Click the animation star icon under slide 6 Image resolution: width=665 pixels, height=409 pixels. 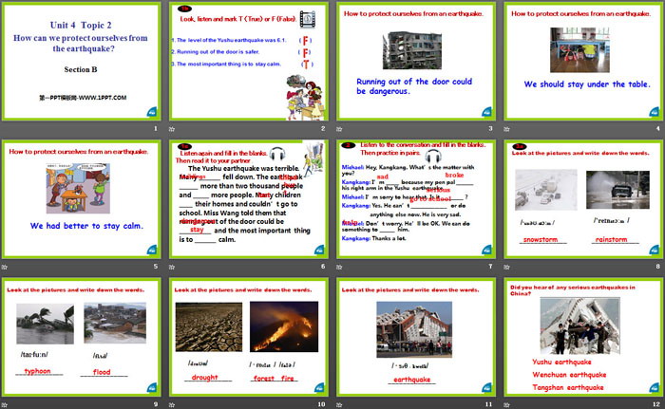172,267
